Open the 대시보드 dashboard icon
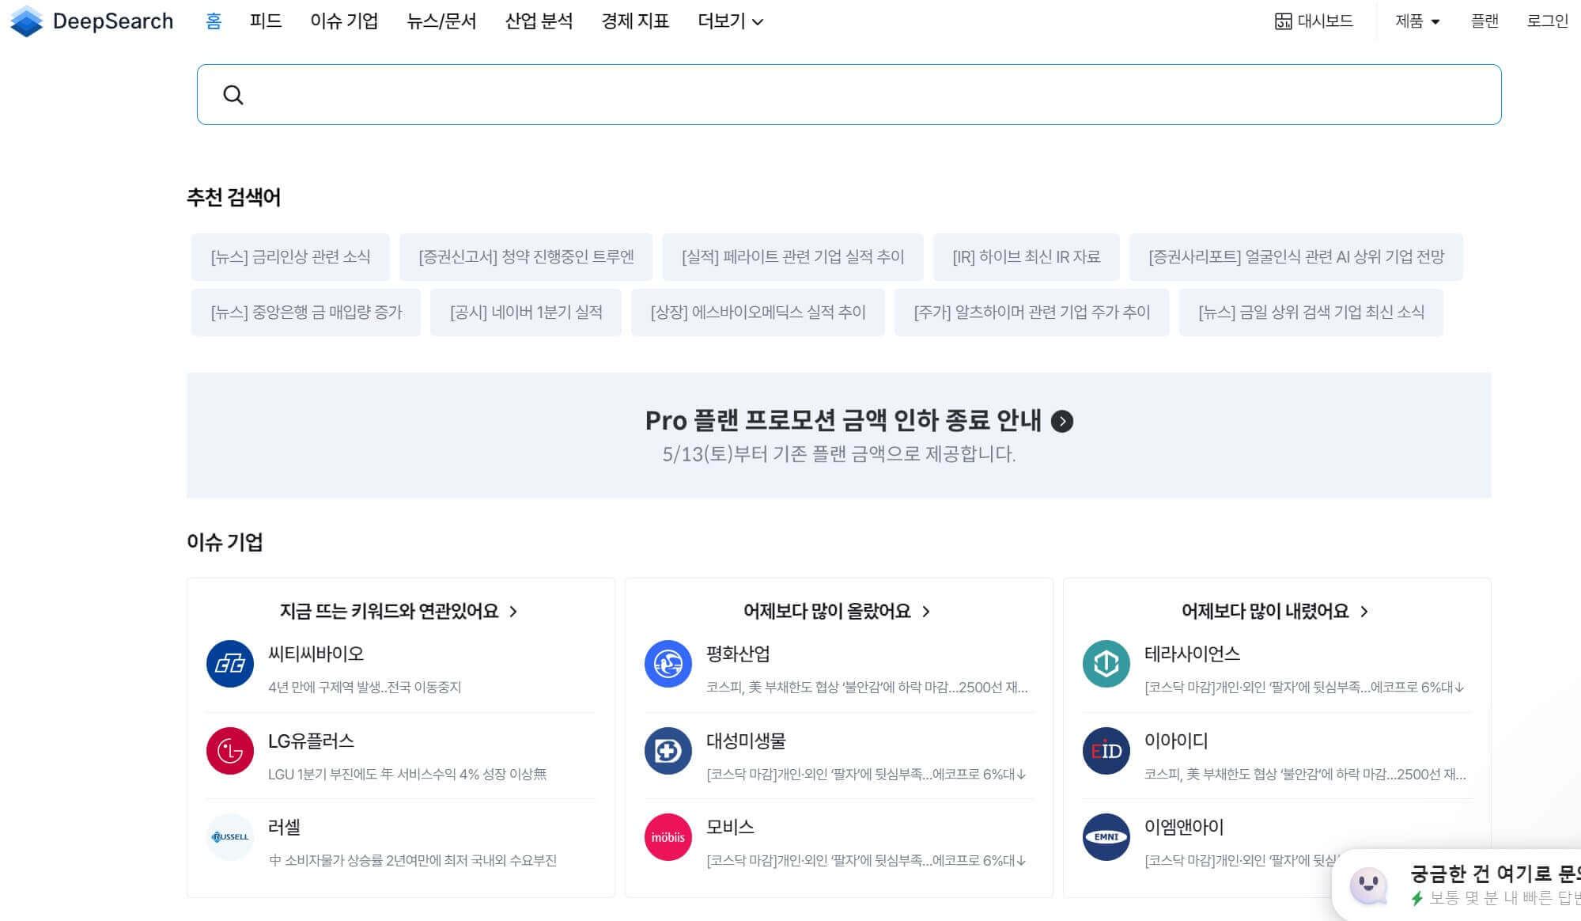The image size is (1581, 921). coord(1283,21)
